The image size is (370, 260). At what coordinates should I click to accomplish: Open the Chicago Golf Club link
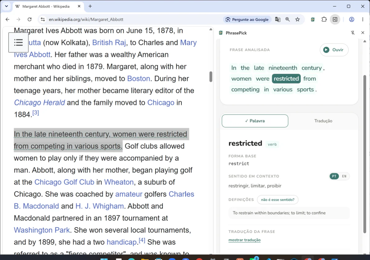[64, 182]
